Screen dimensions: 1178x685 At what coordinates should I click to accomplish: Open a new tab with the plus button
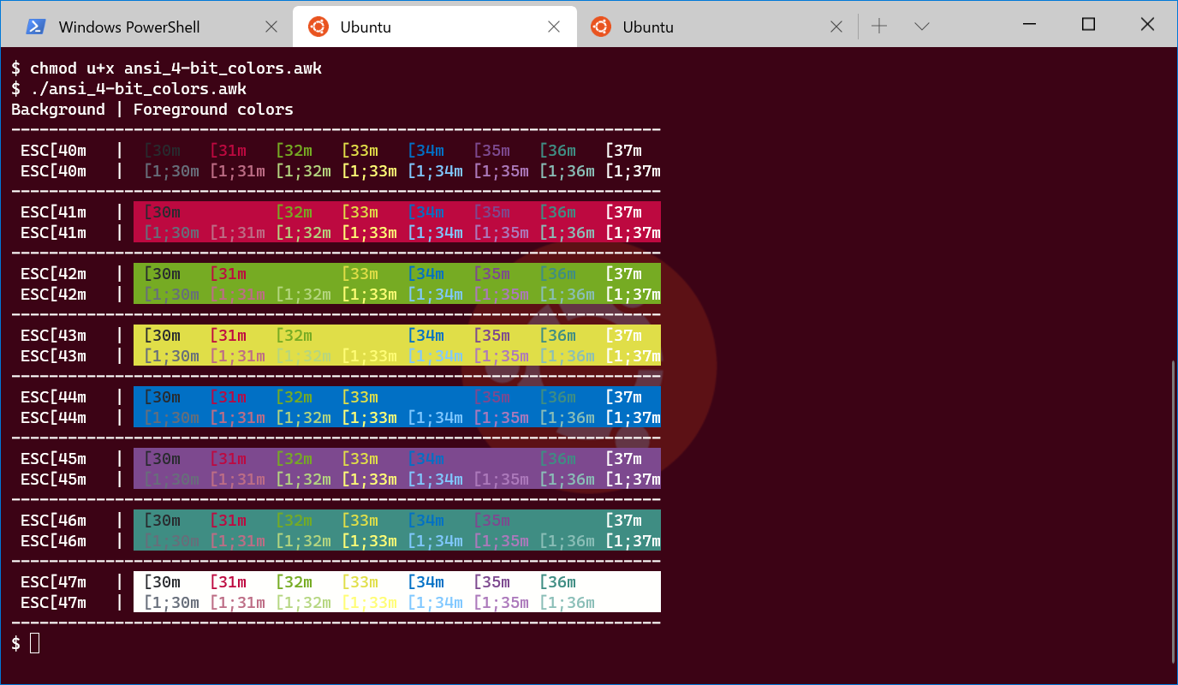[x=879, y=27]
